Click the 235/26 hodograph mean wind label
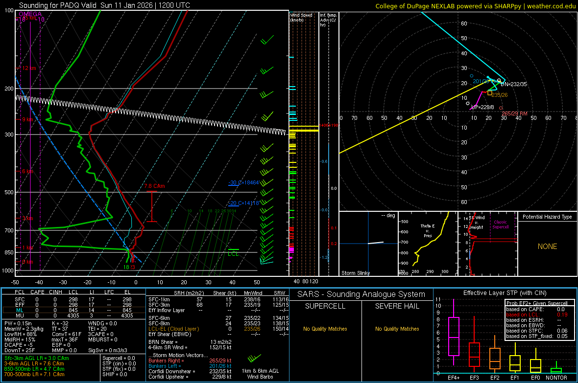 pyautogui.click(x=500, y=95)
